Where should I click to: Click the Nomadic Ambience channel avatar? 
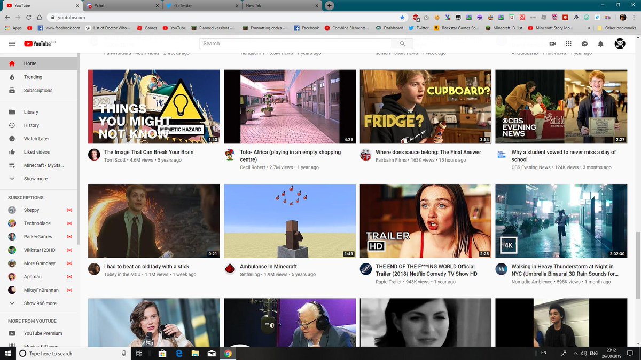[x=502, y=269]
